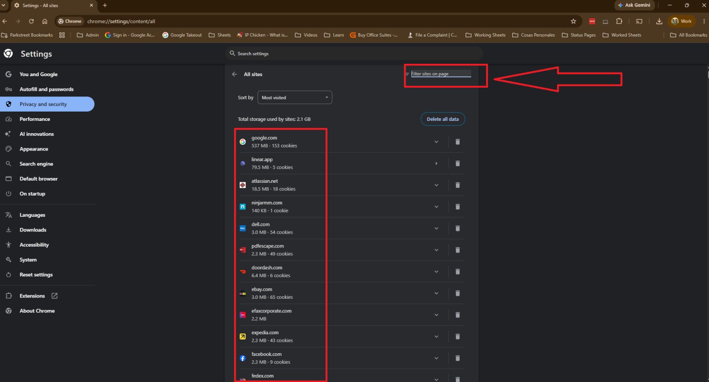Click the dell.com trash icon
709x382 pixels.
click(458, 228)
